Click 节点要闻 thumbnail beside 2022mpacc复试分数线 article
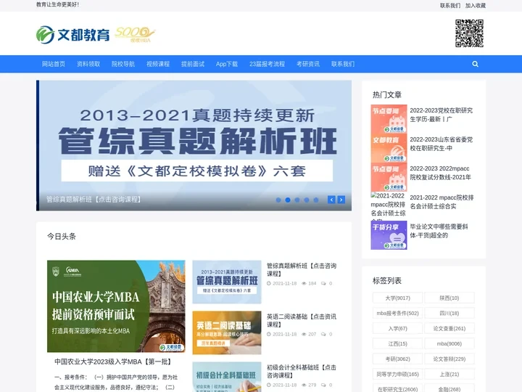 [389, 177]
